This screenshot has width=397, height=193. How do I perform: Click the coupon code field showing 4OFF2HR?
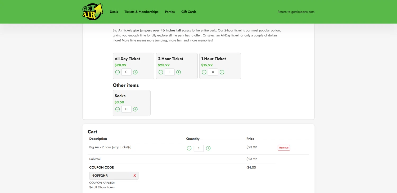click(110, 176)
